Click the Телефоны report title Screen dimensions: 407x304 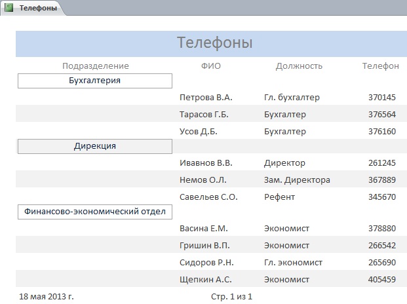click(215, 43)
